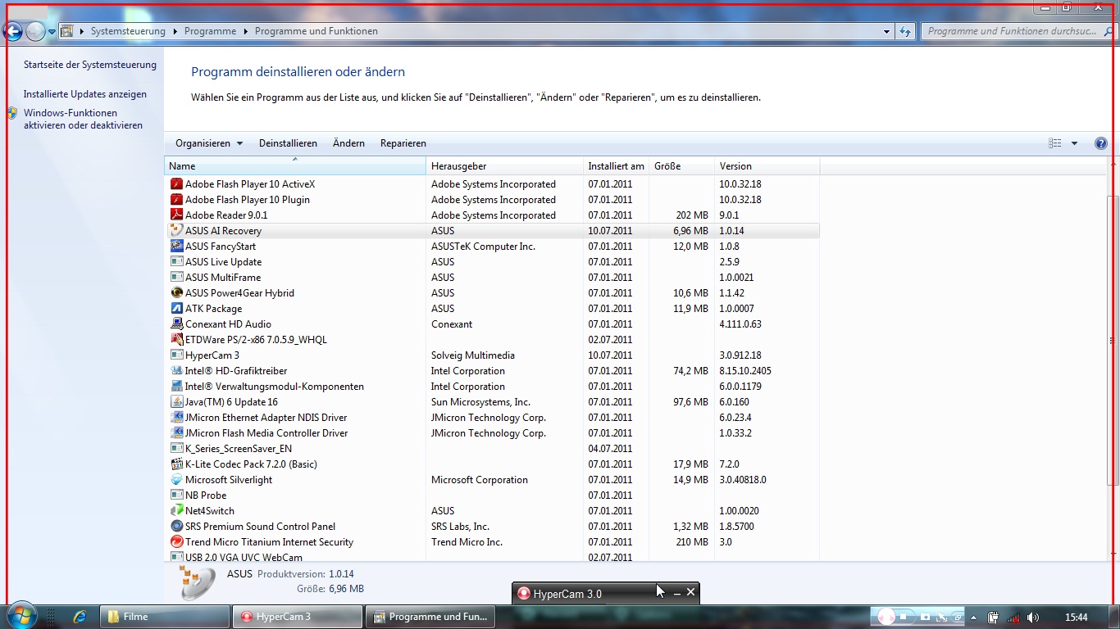
Task: Open Startseite der Systemsteuerung link
Action: pos(90,65)
